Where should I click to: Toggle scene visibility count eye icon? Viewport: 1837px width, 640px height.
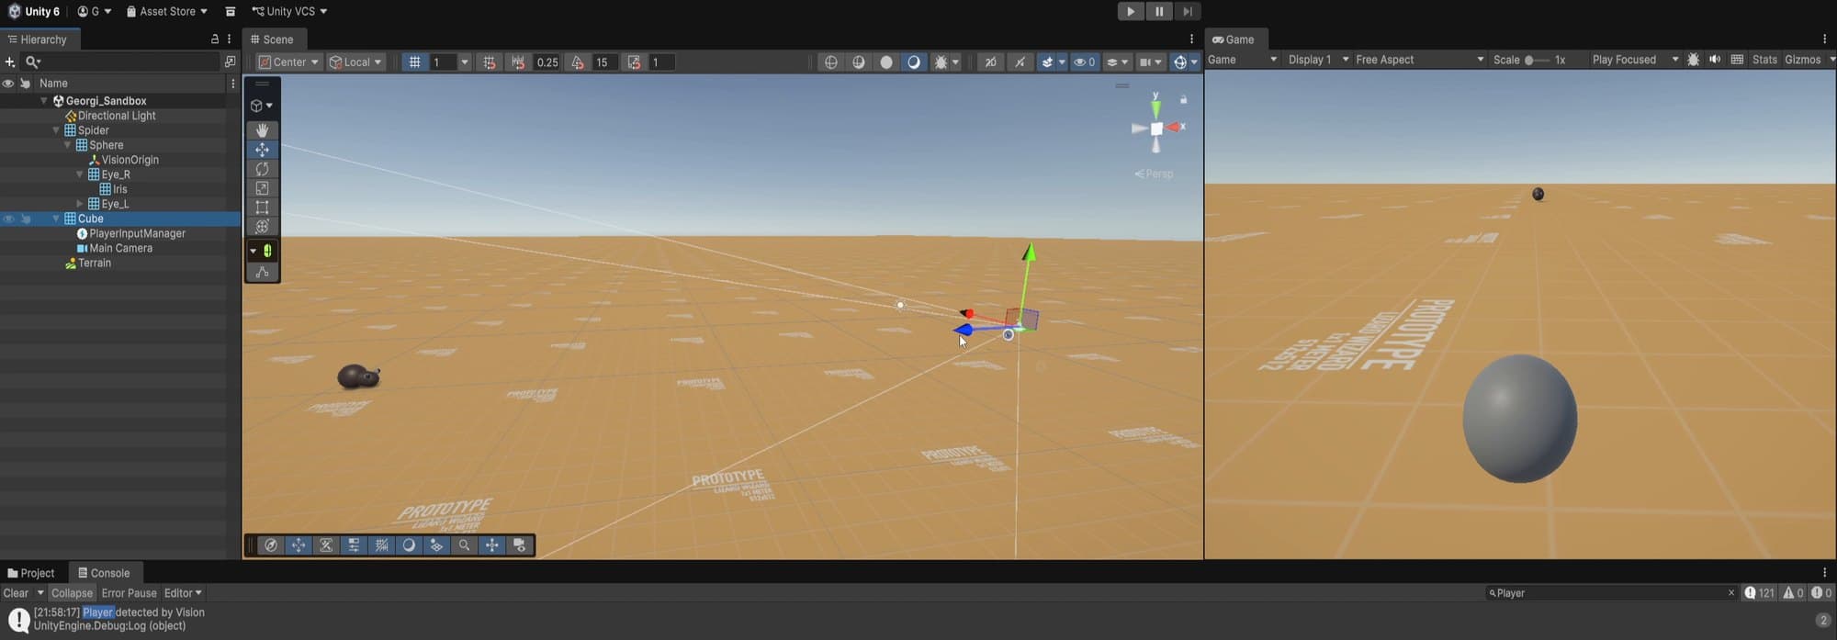pyautogui.click(x=1085, y=62)
